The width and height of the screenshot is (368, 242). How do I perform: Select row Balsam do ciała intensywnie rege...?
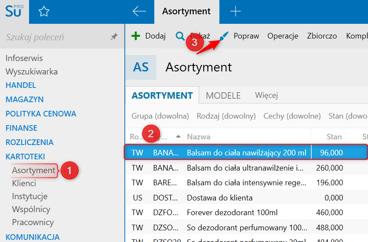pos(247,183)
